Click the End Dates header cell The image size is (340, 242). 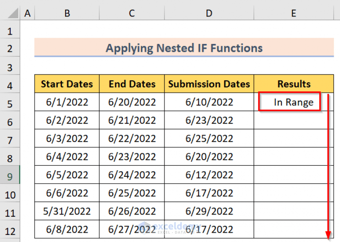click(x=132, y=84)
